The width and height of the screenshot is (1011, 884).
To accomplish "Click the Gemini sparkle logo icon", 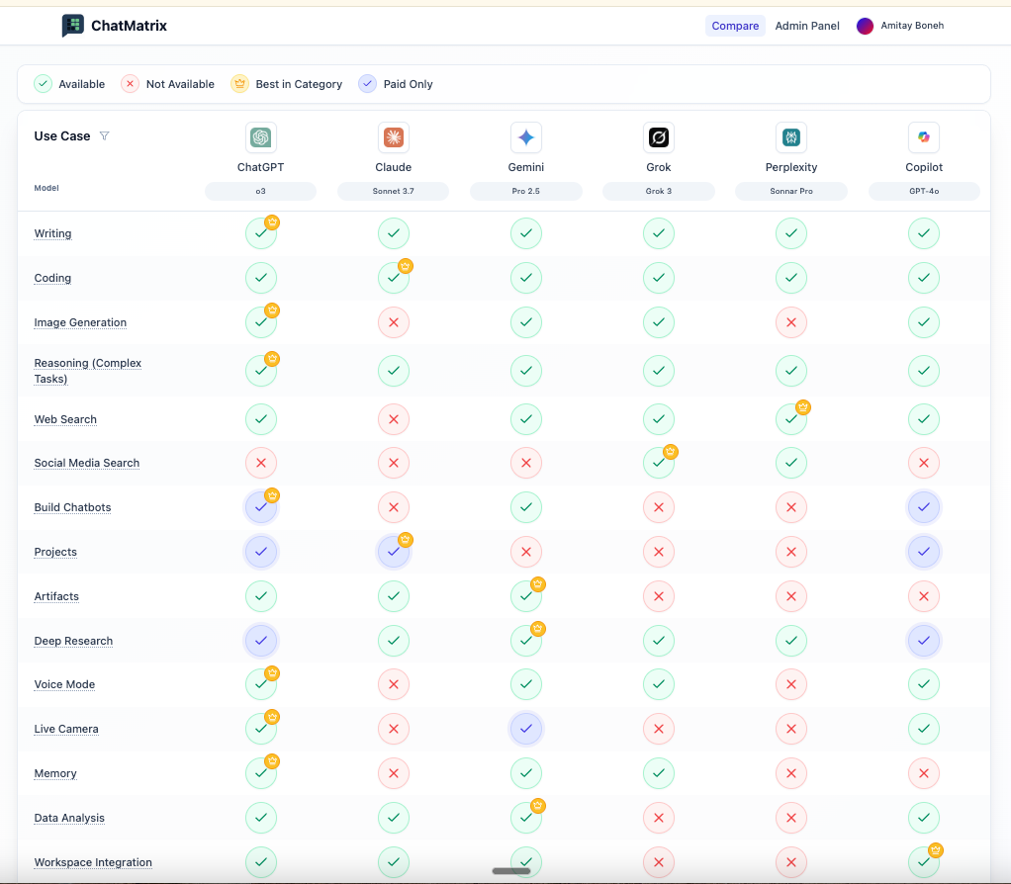I will pos(526,137).
